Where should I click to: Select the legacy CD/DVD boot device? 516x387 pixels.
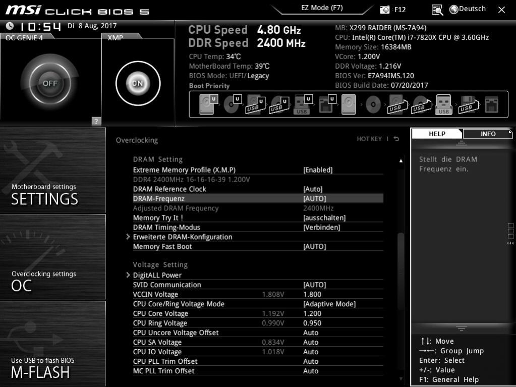pyautogui.click(x=373, y=104)
